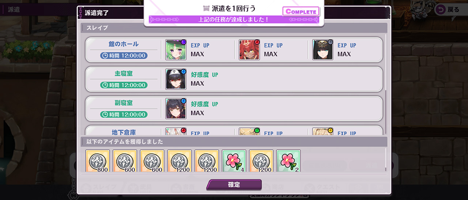The width and height of the screenshot is (468, 200).
Task: Select the red-haired character portrait
Action: 249,50
